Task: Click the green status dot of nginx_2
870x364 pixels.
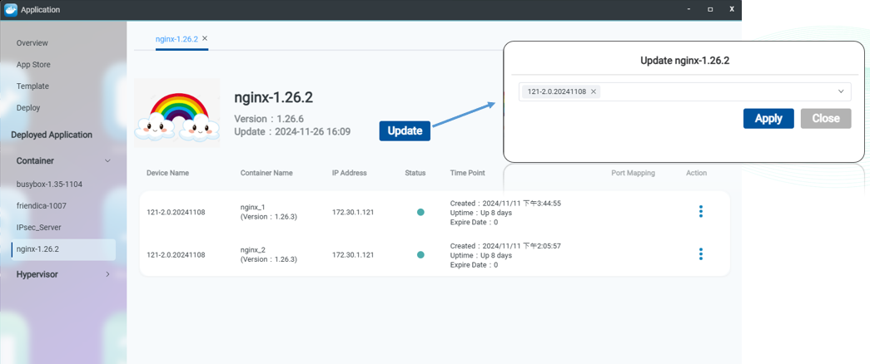Action: point(420,255)
